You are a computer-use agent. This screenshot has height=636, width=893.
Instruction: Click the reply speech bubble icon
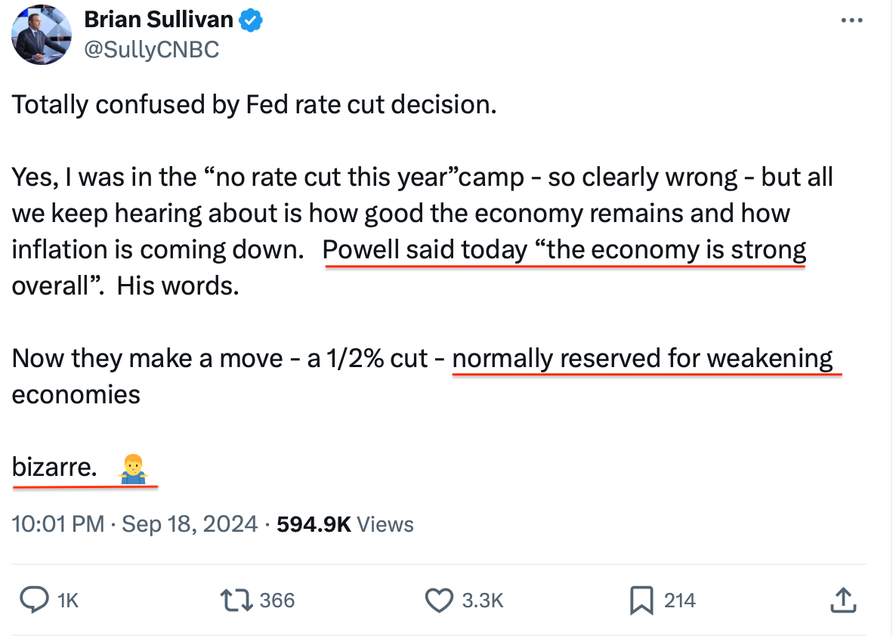point(34,600)
